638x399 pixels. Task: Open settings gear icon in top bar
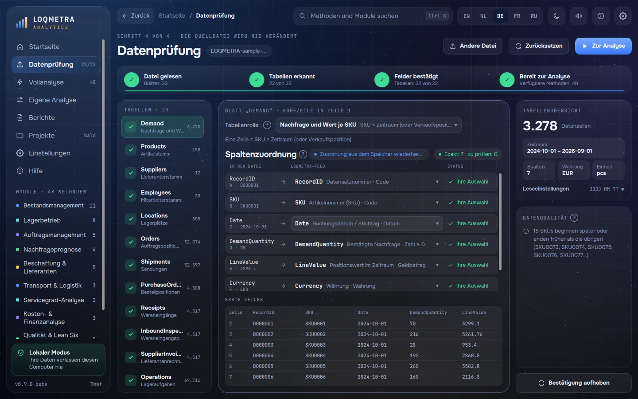pos(623,16)
